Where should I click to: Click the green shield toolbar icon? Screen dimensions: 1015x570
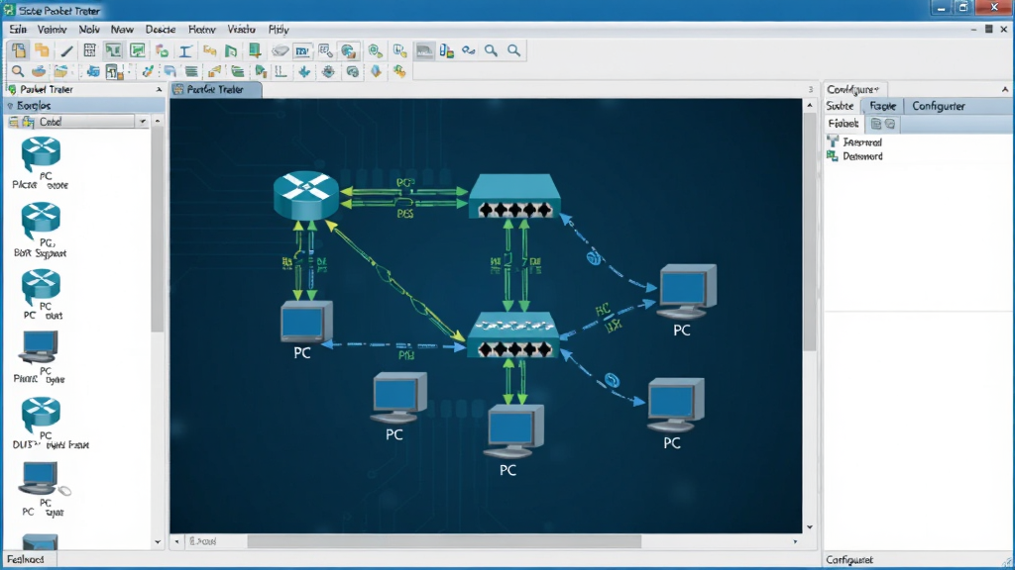point(375,50)
